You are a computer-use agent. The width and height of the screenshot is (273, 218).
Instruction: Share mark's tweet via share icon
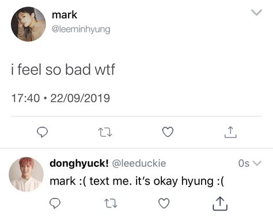pos(230,132)
